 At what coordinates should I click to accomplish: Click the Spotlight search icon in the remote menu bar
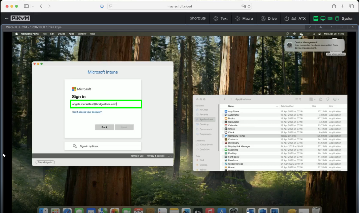coord(314,34)
